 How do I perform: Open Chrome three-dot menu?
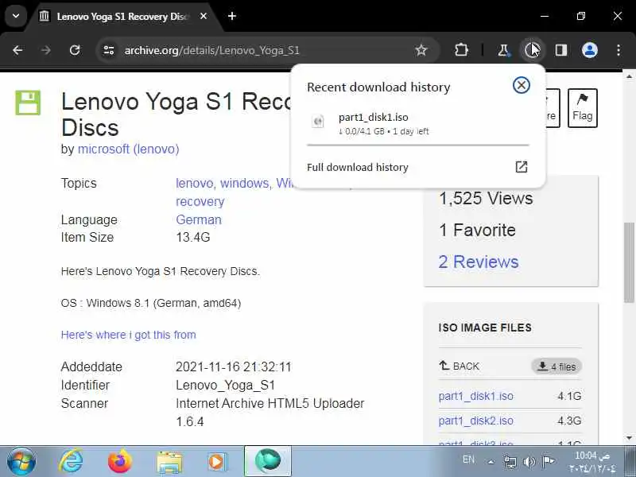click(x=619, y=50)
